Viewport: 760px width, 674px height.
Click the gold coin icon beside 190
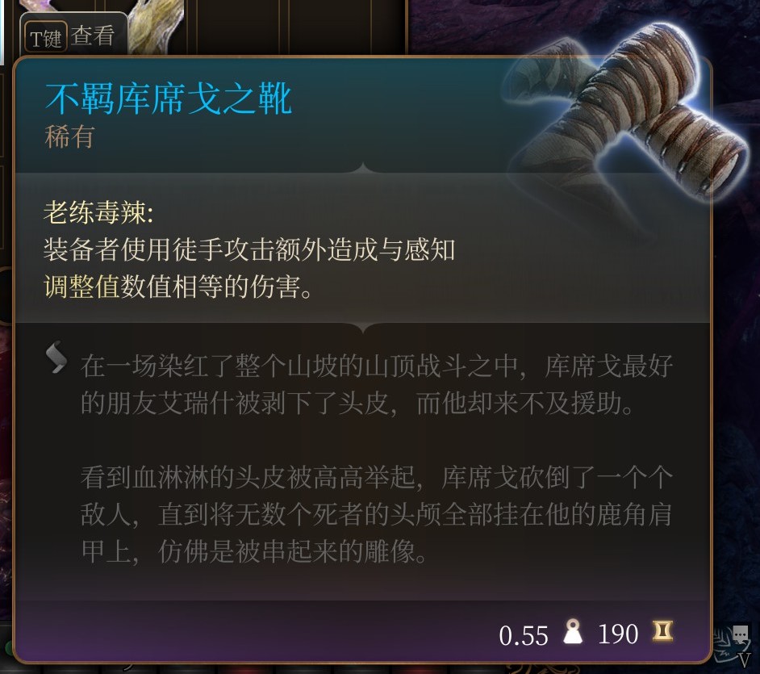pos(662,630)
